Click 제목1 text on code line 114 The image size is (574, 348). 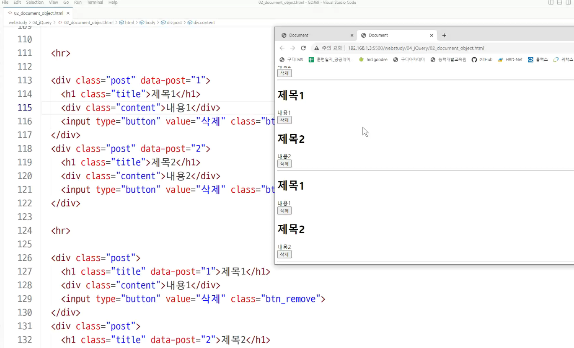pyautogui.click(x=163, y=94)
